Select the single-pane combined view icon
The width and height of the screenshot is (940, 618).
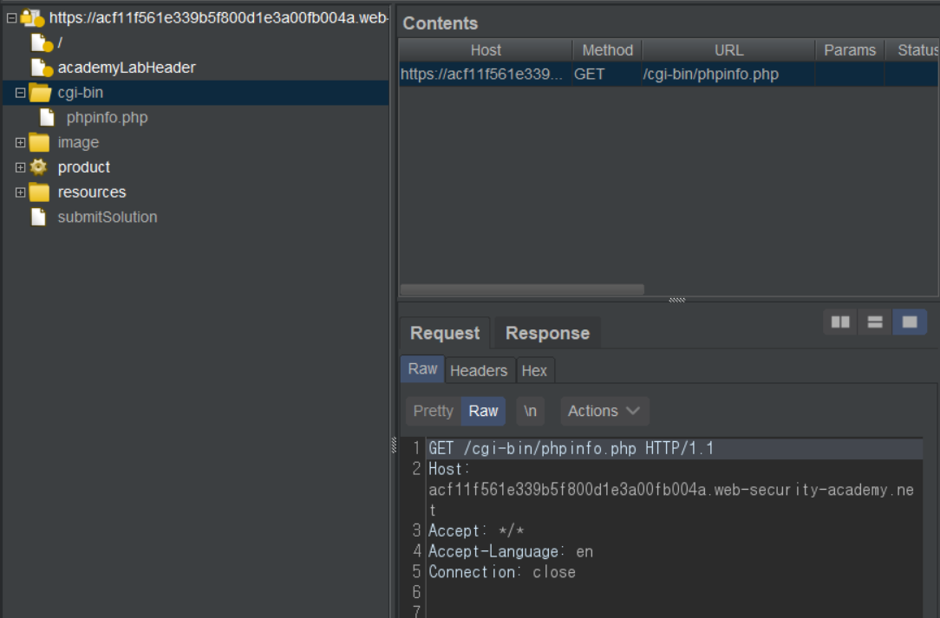pyautogui.click(x=910, y=322)
